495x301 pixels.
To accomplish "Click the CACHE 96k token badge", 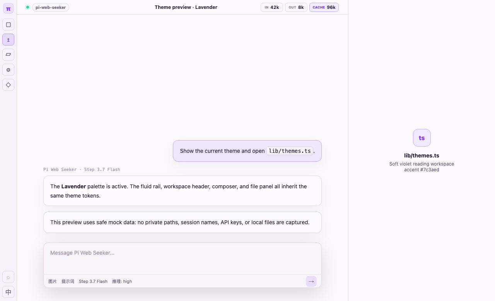I will click(x=324, y=7).
